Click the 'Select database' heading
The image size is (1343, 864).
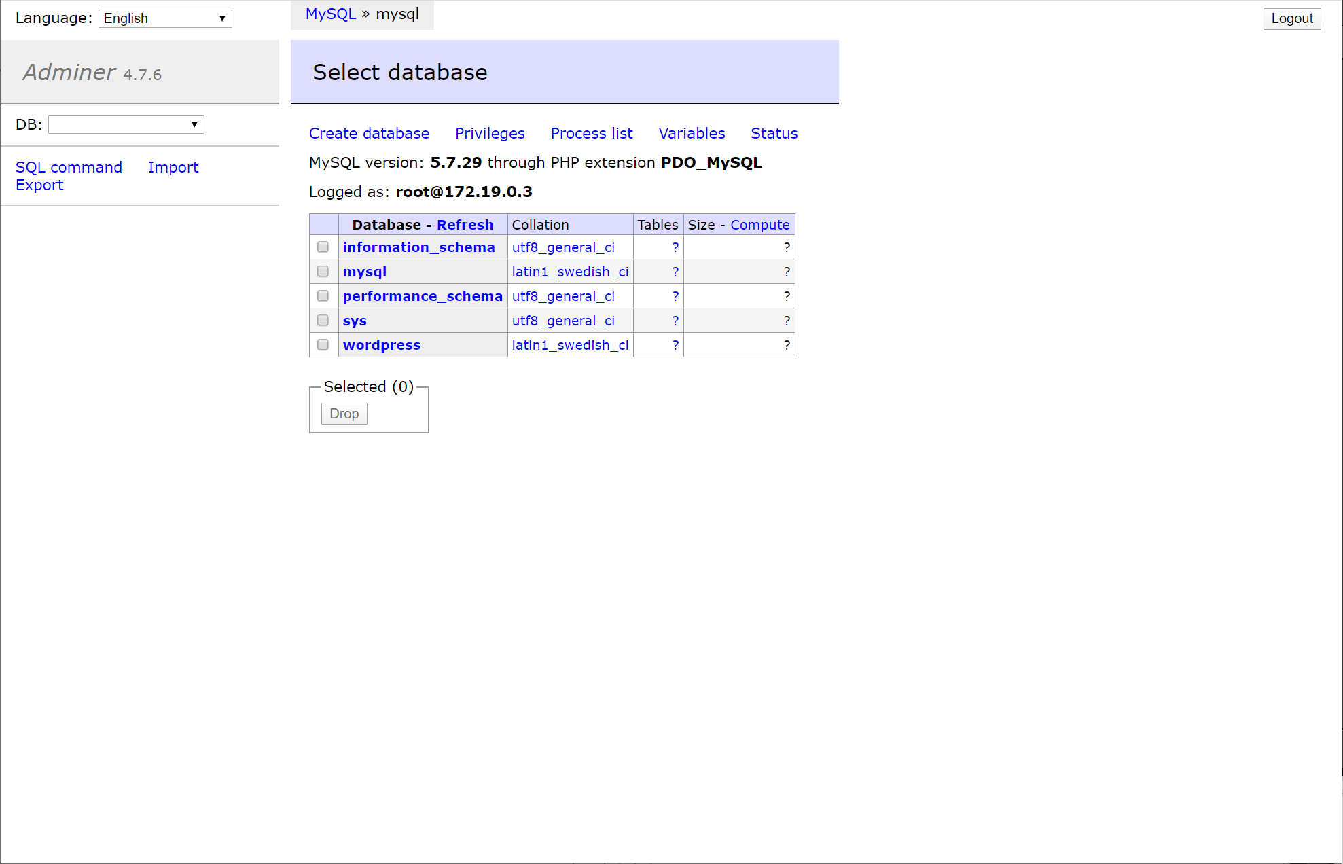click(400, 72)
